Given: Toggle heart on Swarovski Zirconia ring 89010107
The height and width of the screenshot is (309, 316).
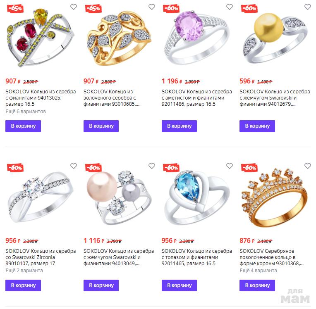Looking at the screenshot, I should 74,166.
